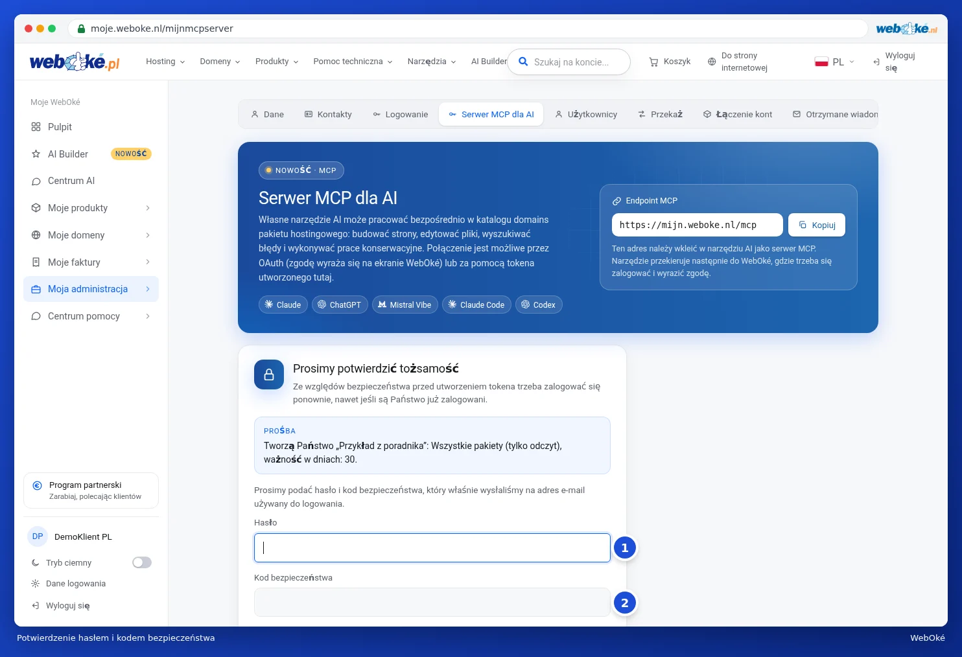This screenshot has height=657, width=962.
Task: Click the Claude Code chip
Action: tap(476, 305)
